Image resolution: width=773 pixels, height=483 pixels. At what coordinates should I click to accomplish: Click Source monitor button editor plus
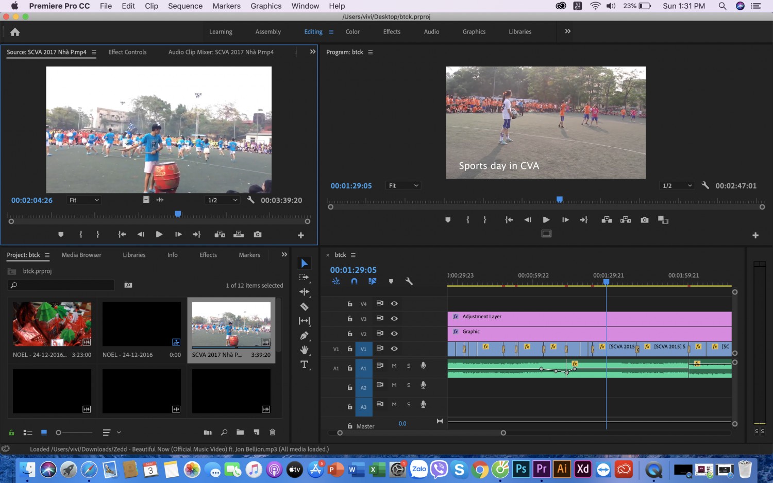coord(301,235)
